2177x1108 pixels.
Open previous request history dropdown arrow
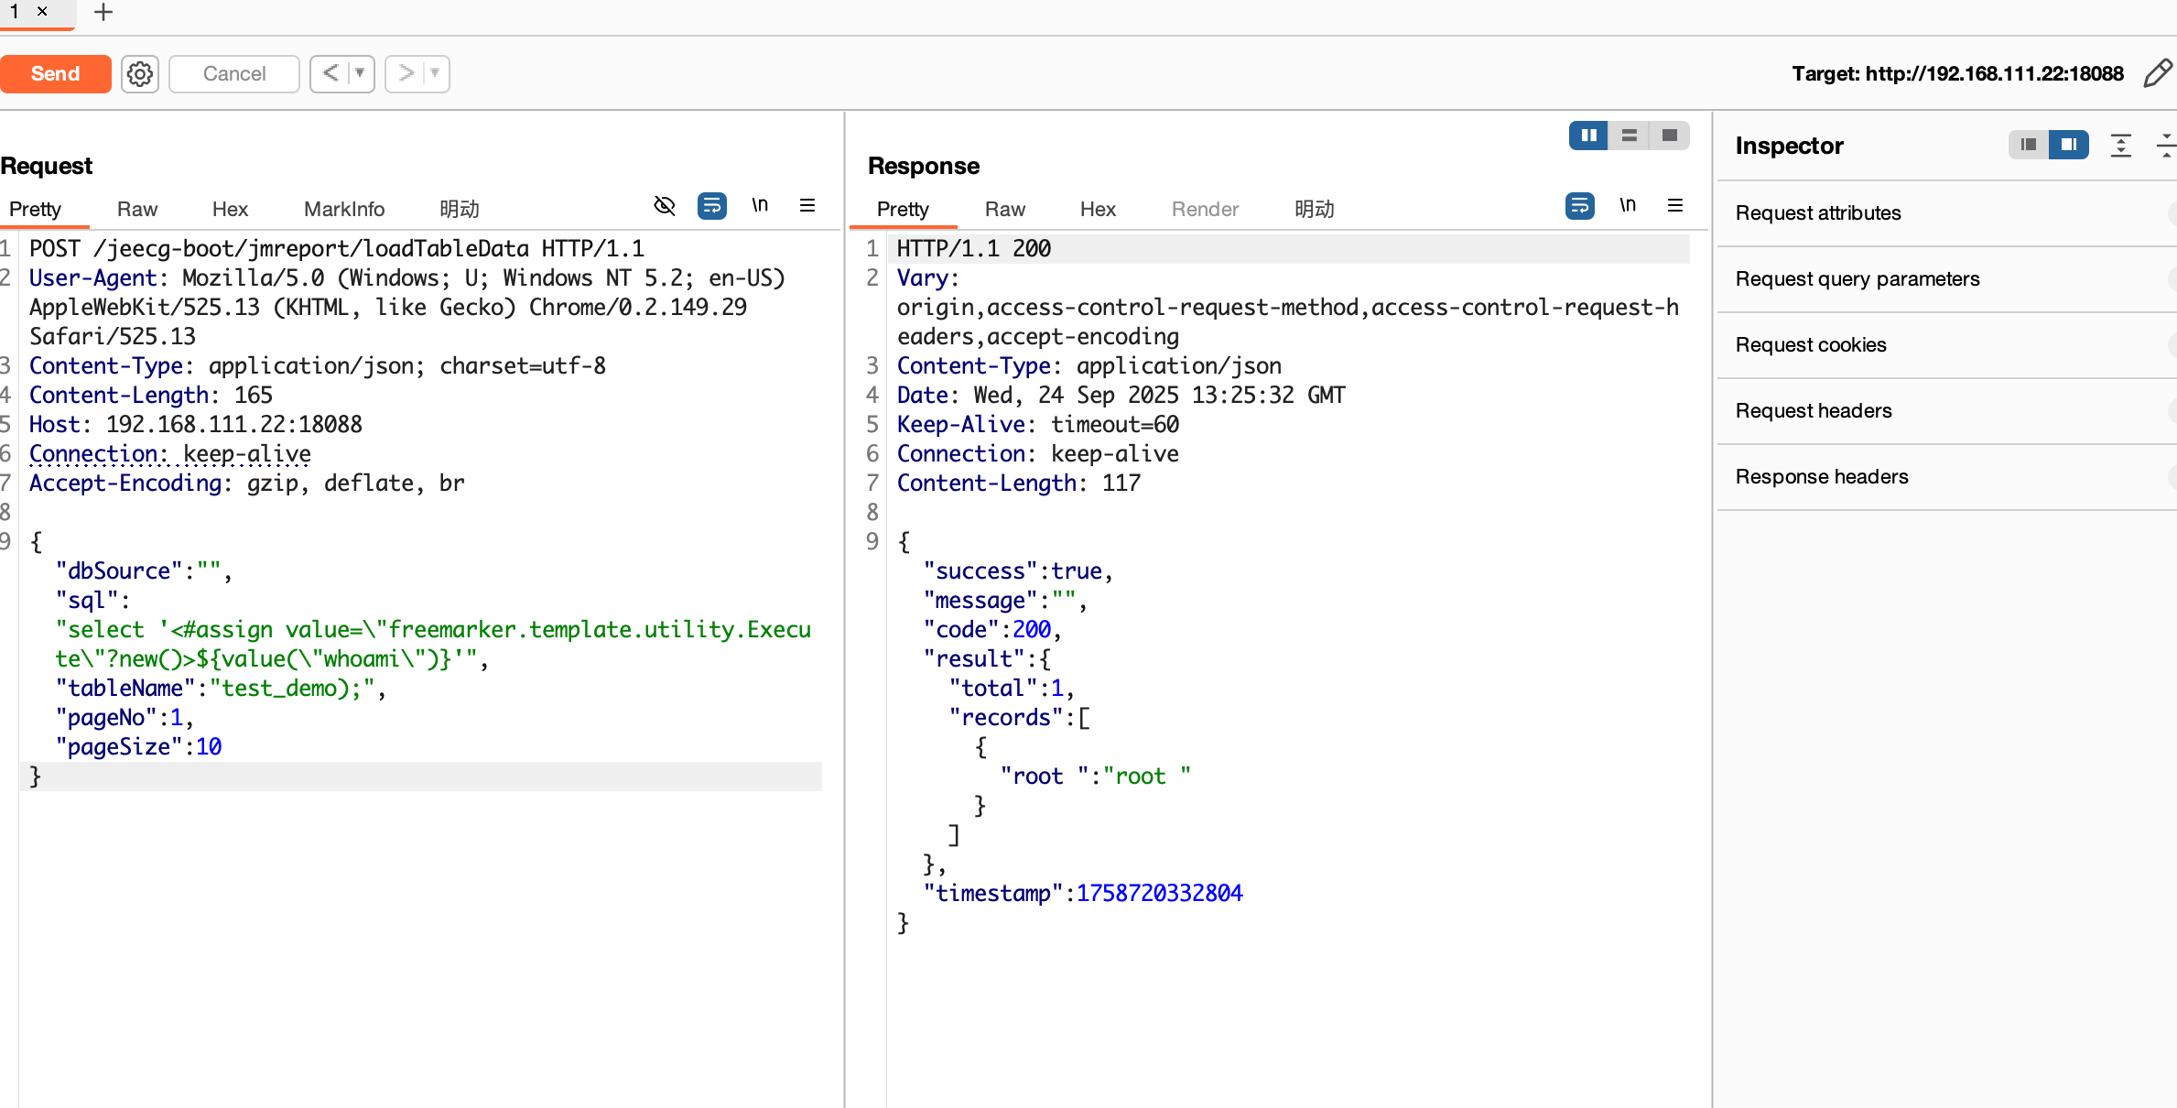click(360, 73)
